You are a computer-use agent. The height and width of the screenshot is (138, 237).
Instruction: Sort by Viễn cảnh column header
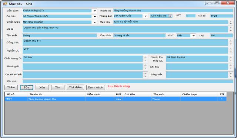click(100, 94)
